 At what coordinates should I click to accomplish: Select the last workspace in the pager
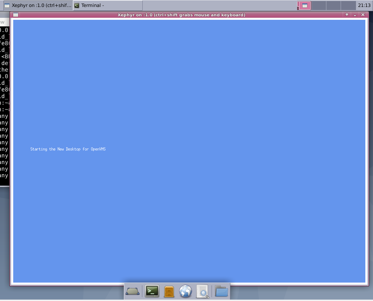[346, 5]
